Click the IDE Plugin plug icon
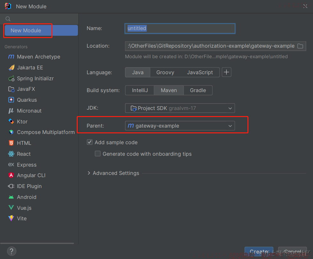The height and width of the screenshot is (259, 313). point(11,186)
